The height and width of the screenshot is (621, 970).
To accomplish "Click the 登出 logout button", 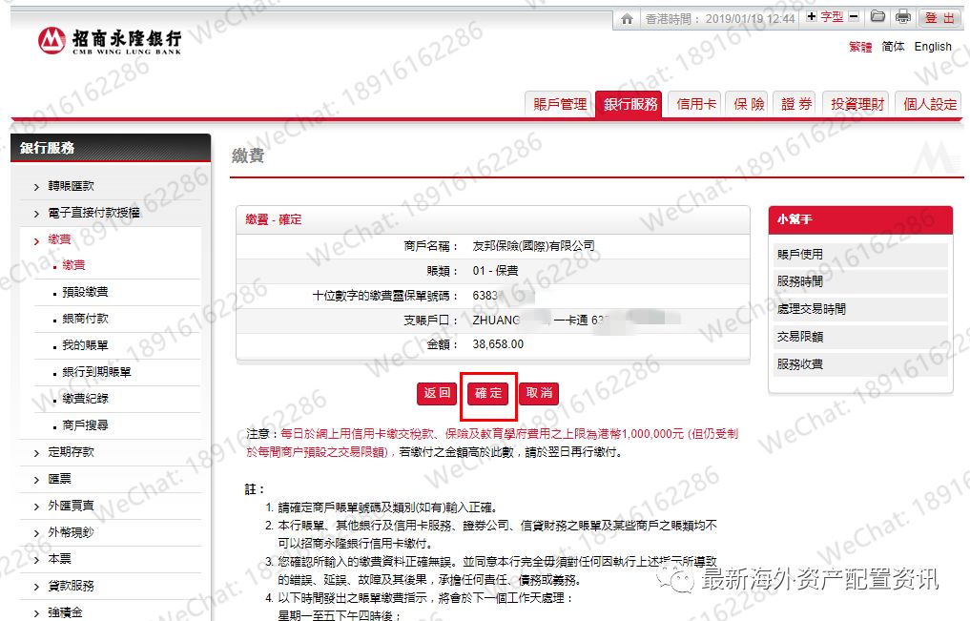I will coord(939,18).
